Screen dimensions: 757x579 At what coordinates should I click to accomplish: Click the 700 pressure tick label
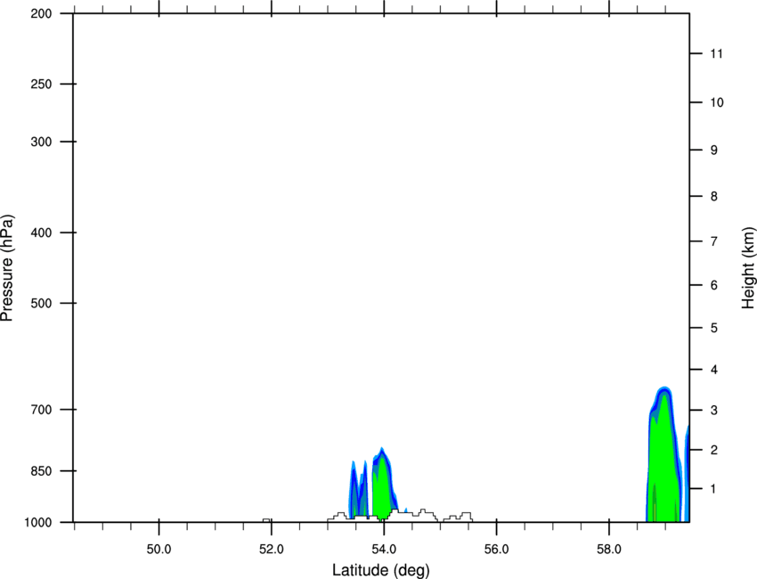click(x=41, y=410)
